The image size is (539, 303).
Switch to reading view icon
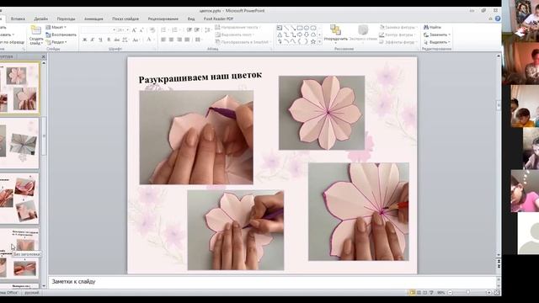pyautogui.click(x=424, y=293)
